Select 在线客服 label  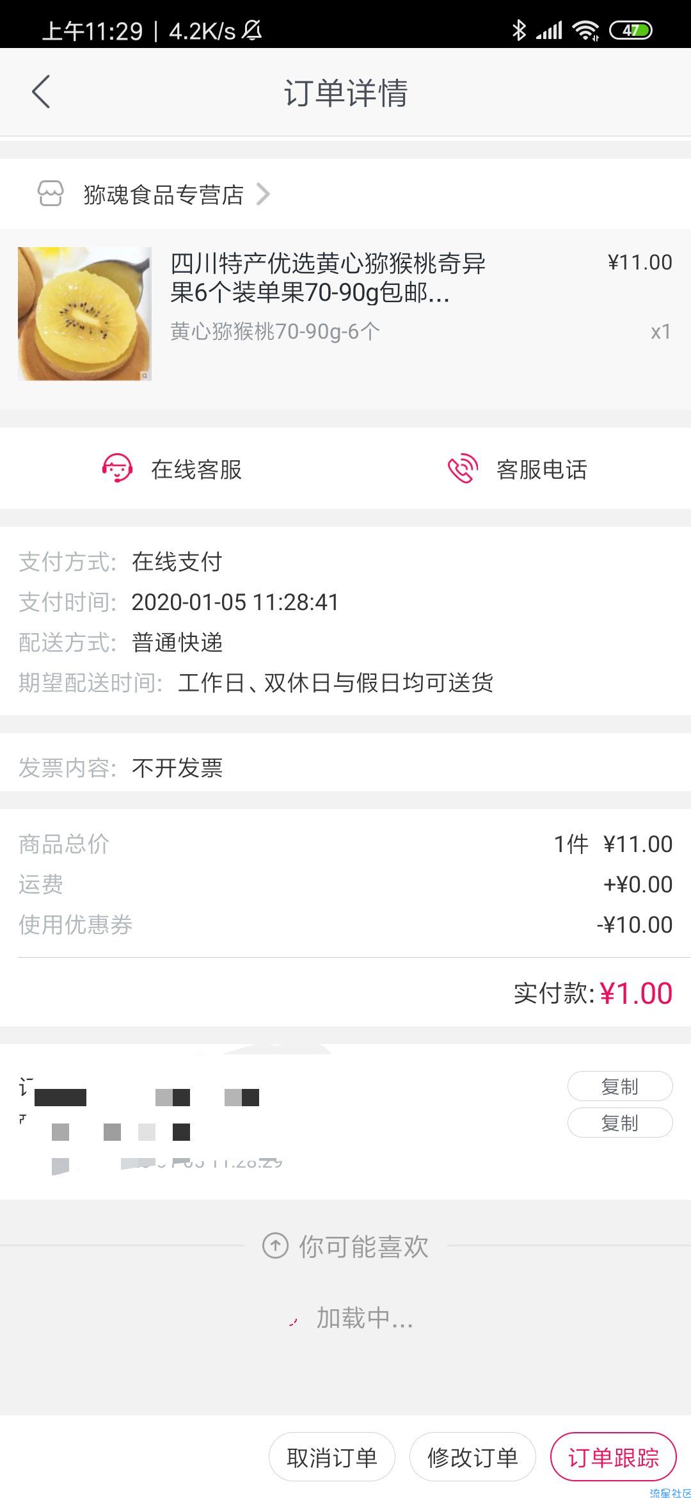[196, 469]
